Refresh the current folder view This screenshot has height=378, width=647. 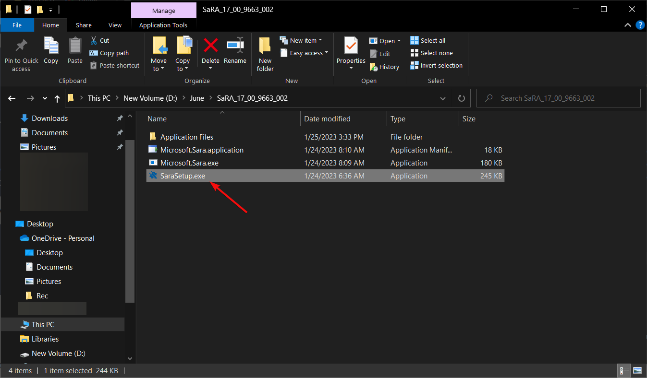pyautogui.click(x=462, y=98)
